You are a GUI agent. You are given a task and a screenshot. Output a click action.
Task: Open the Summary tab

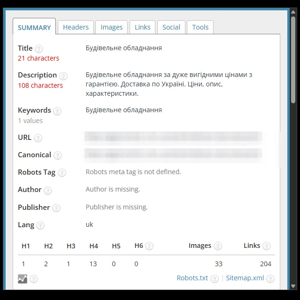[x=34, y=27]
